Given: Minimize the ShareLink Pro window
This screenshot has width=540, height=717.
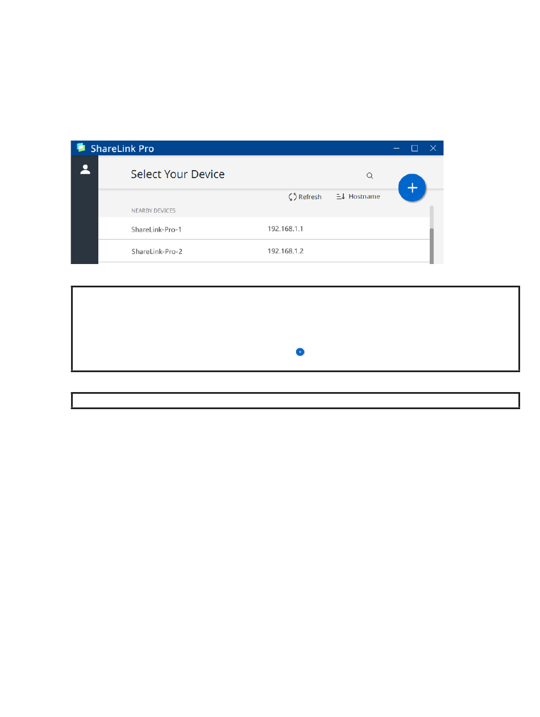Looking at the screenshot, I should [397, 148].
